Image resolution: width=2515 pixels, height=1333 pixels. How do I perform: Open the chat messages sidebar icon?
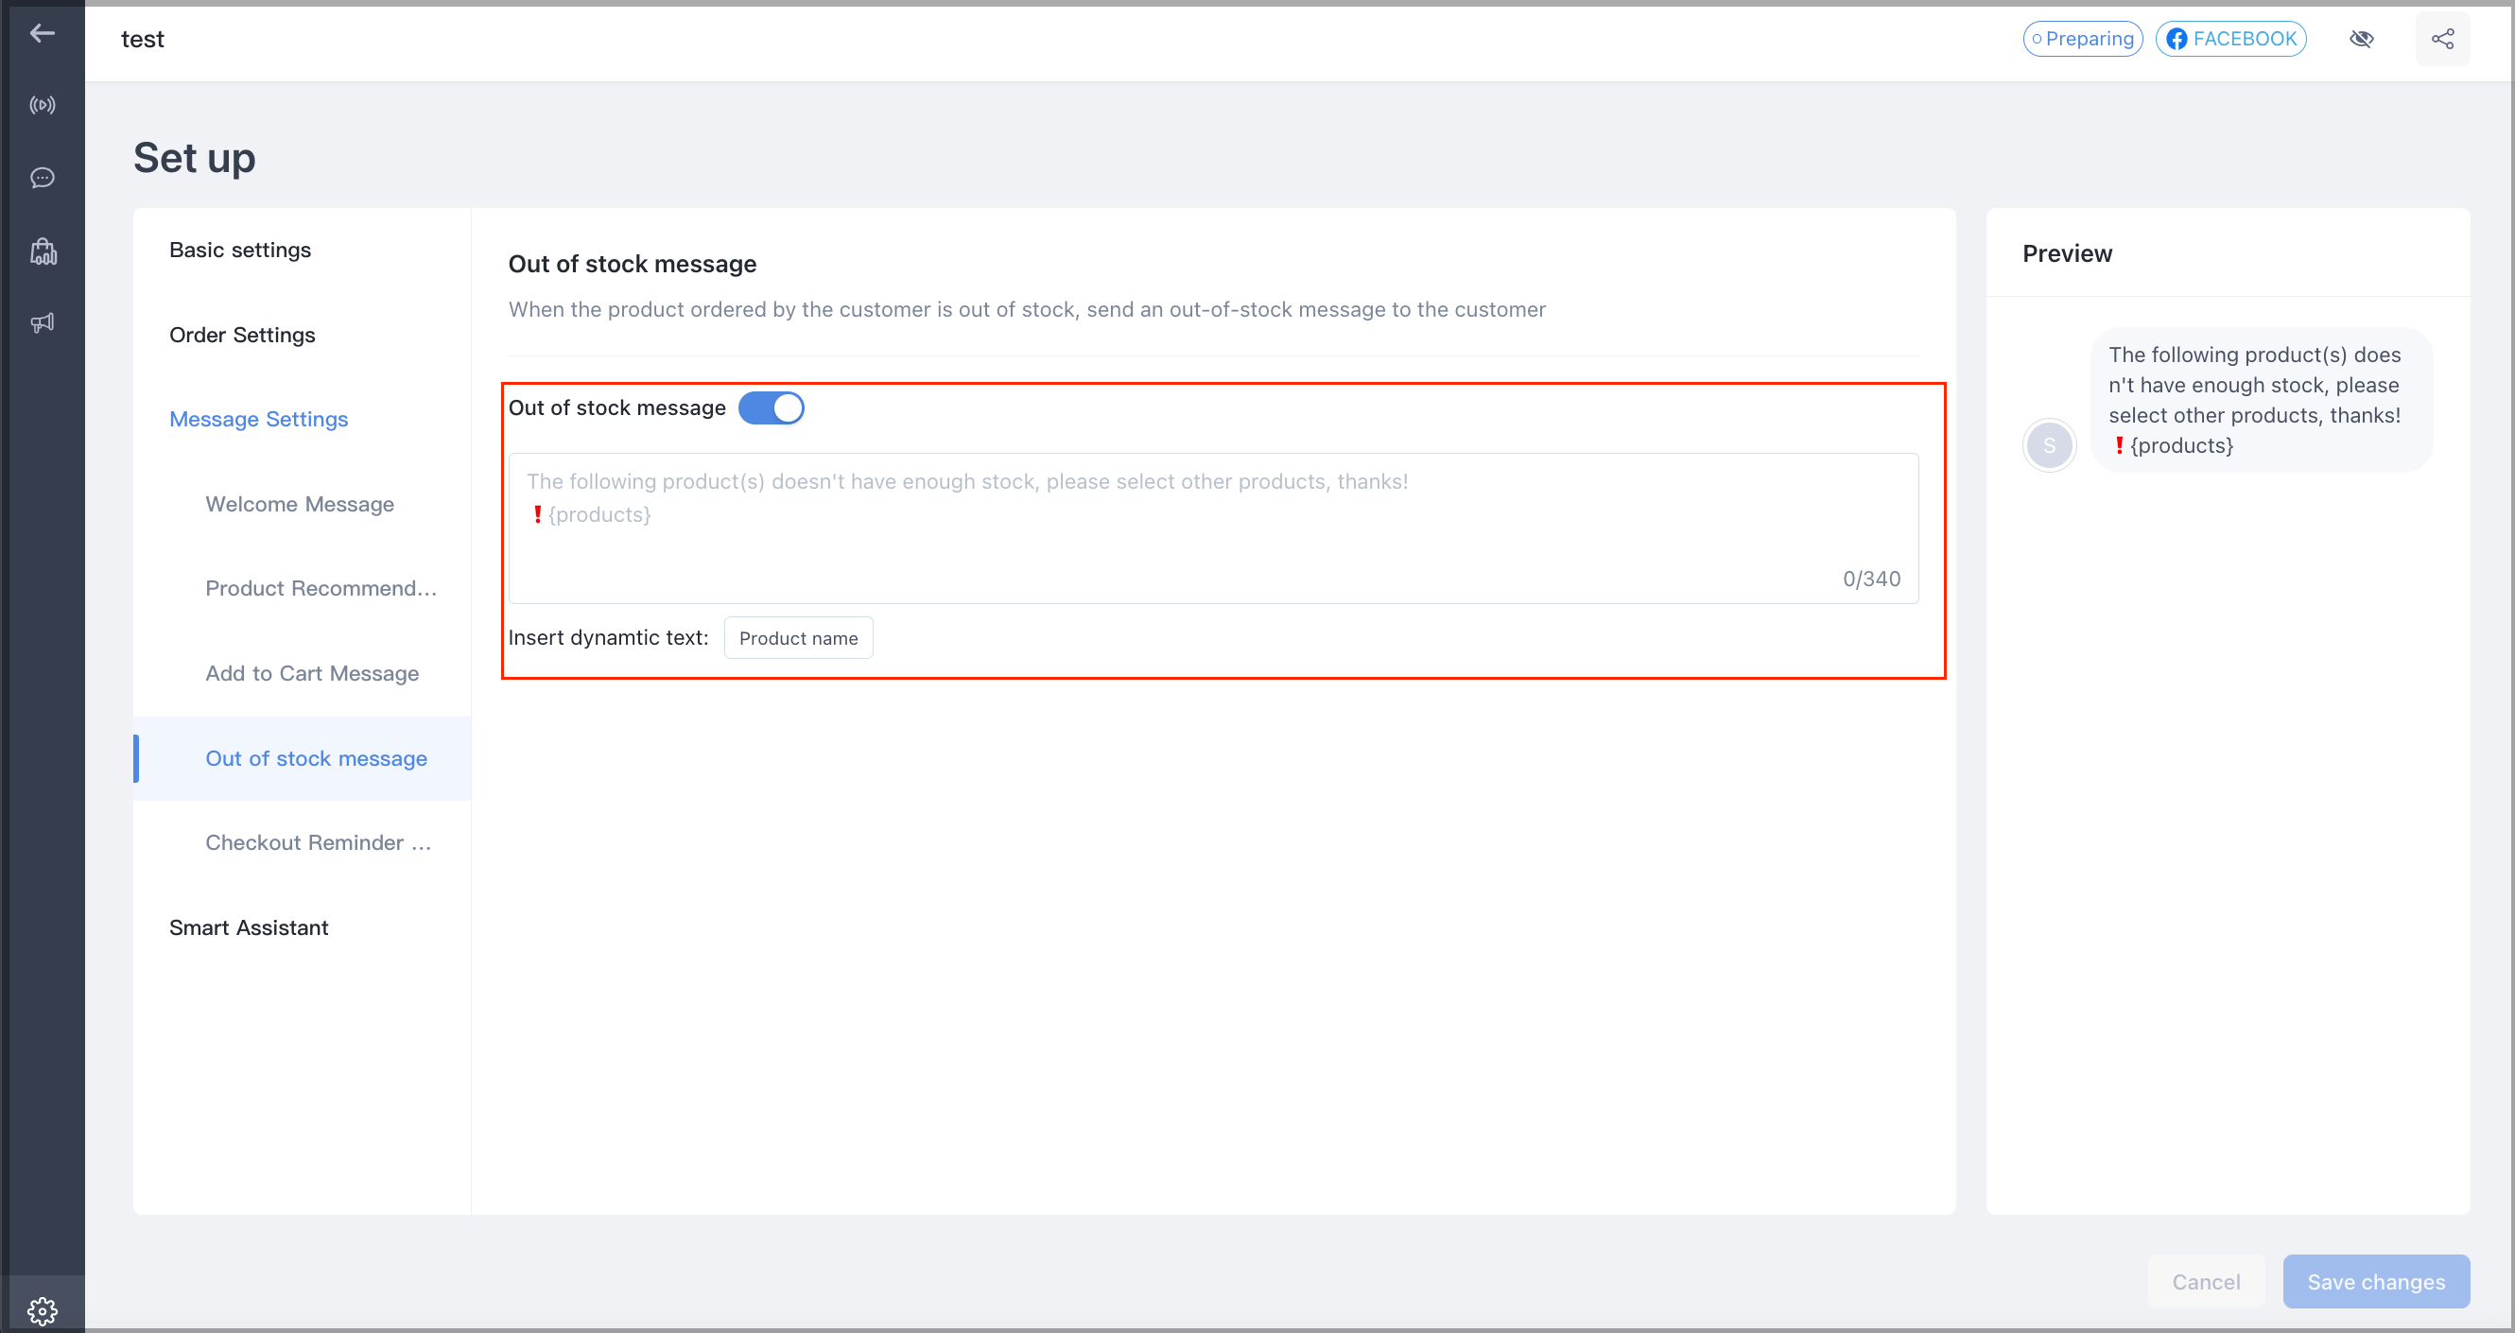point(42,178)
